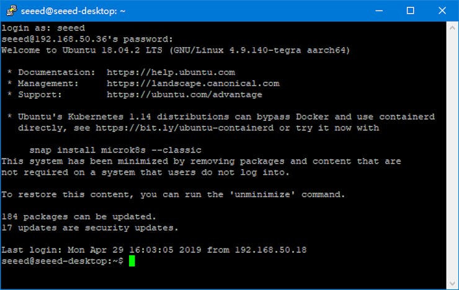The width and height of the screenshot is (459, 290).
Task: Click the scrollbar down arrow
Action: point(452,283)
